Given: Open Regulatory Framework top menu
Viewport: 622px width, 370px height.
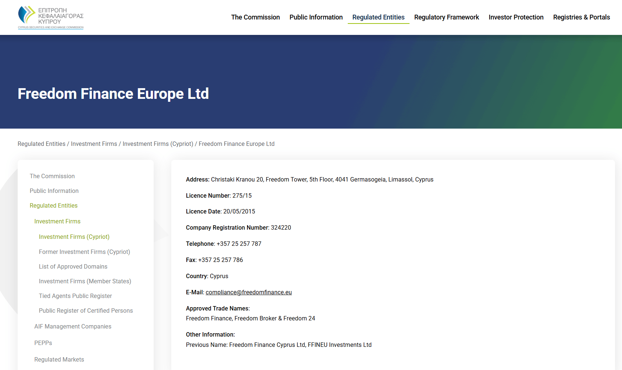Looking at the screenshot, I should click(x=447, y=17).
